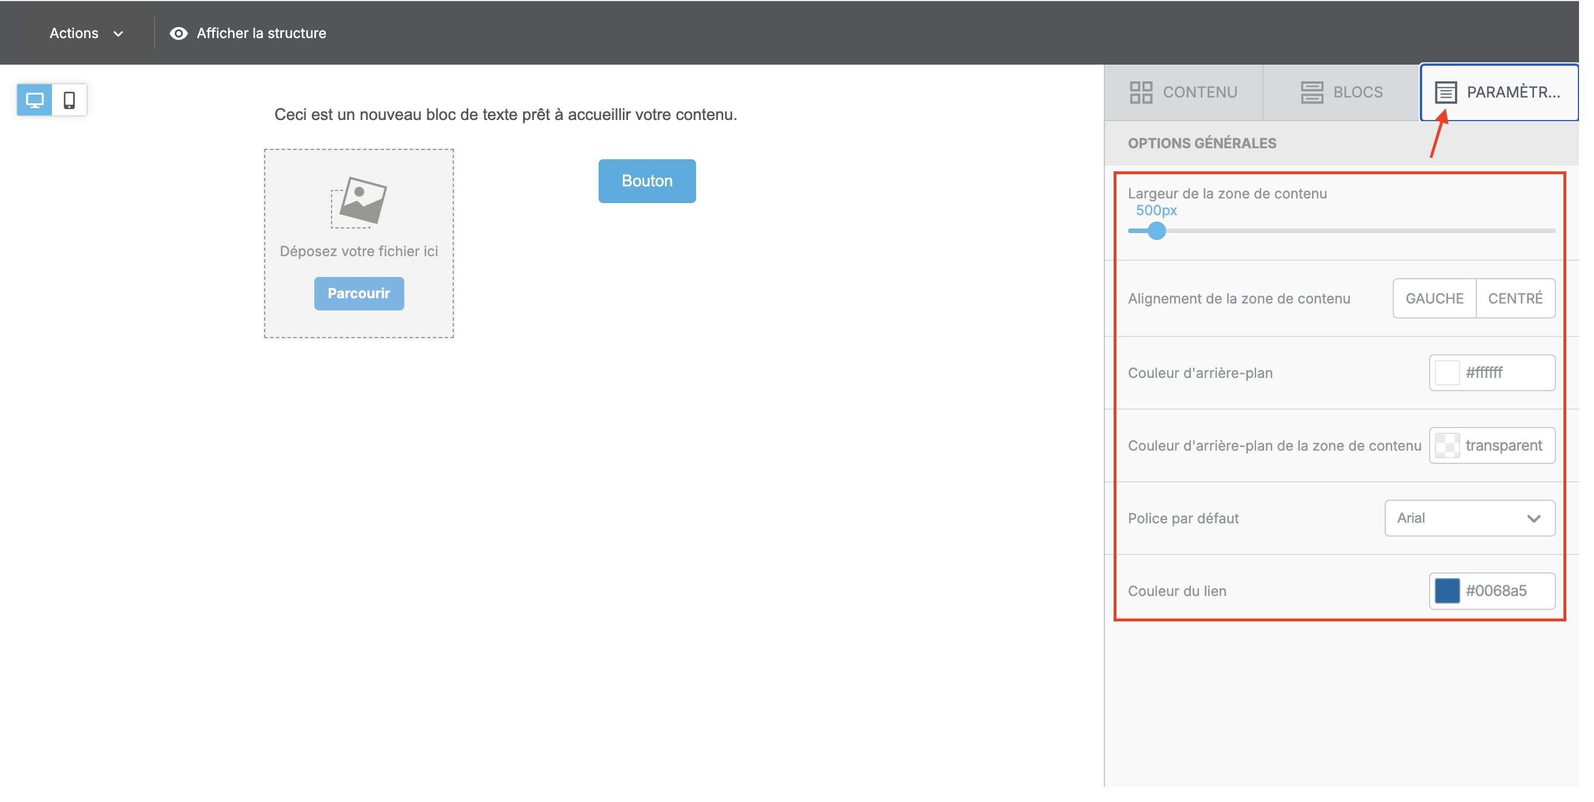Open the BLOCS tab

(x=1341, y=92)
